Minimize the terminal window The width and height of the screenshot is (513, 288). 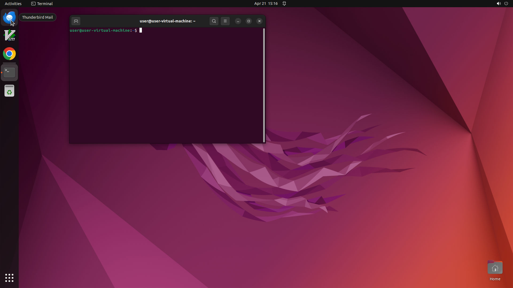click(238, 21)
